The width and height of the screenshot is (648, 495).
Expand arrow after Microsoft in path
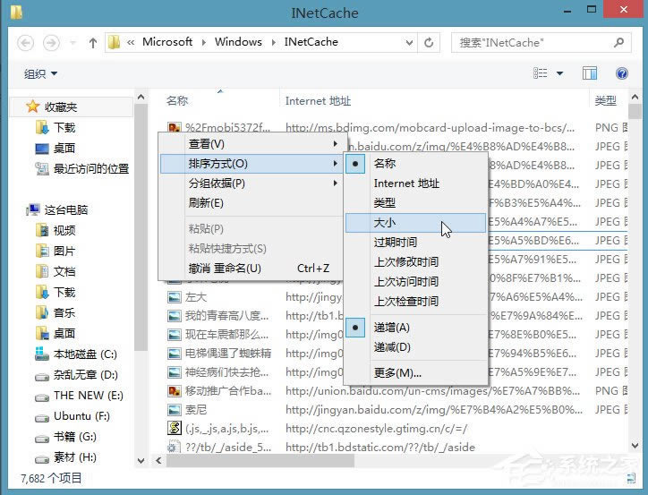click(204, 42)
